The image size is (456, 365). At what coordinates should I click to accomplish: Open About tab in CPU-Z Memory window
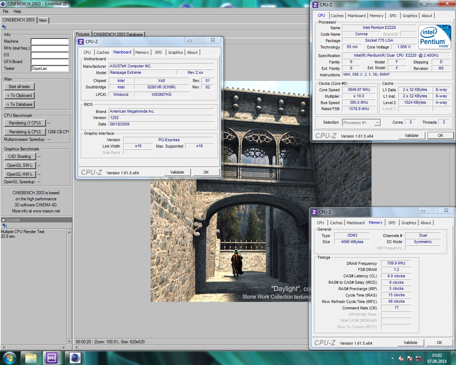(x=426, y=223)
